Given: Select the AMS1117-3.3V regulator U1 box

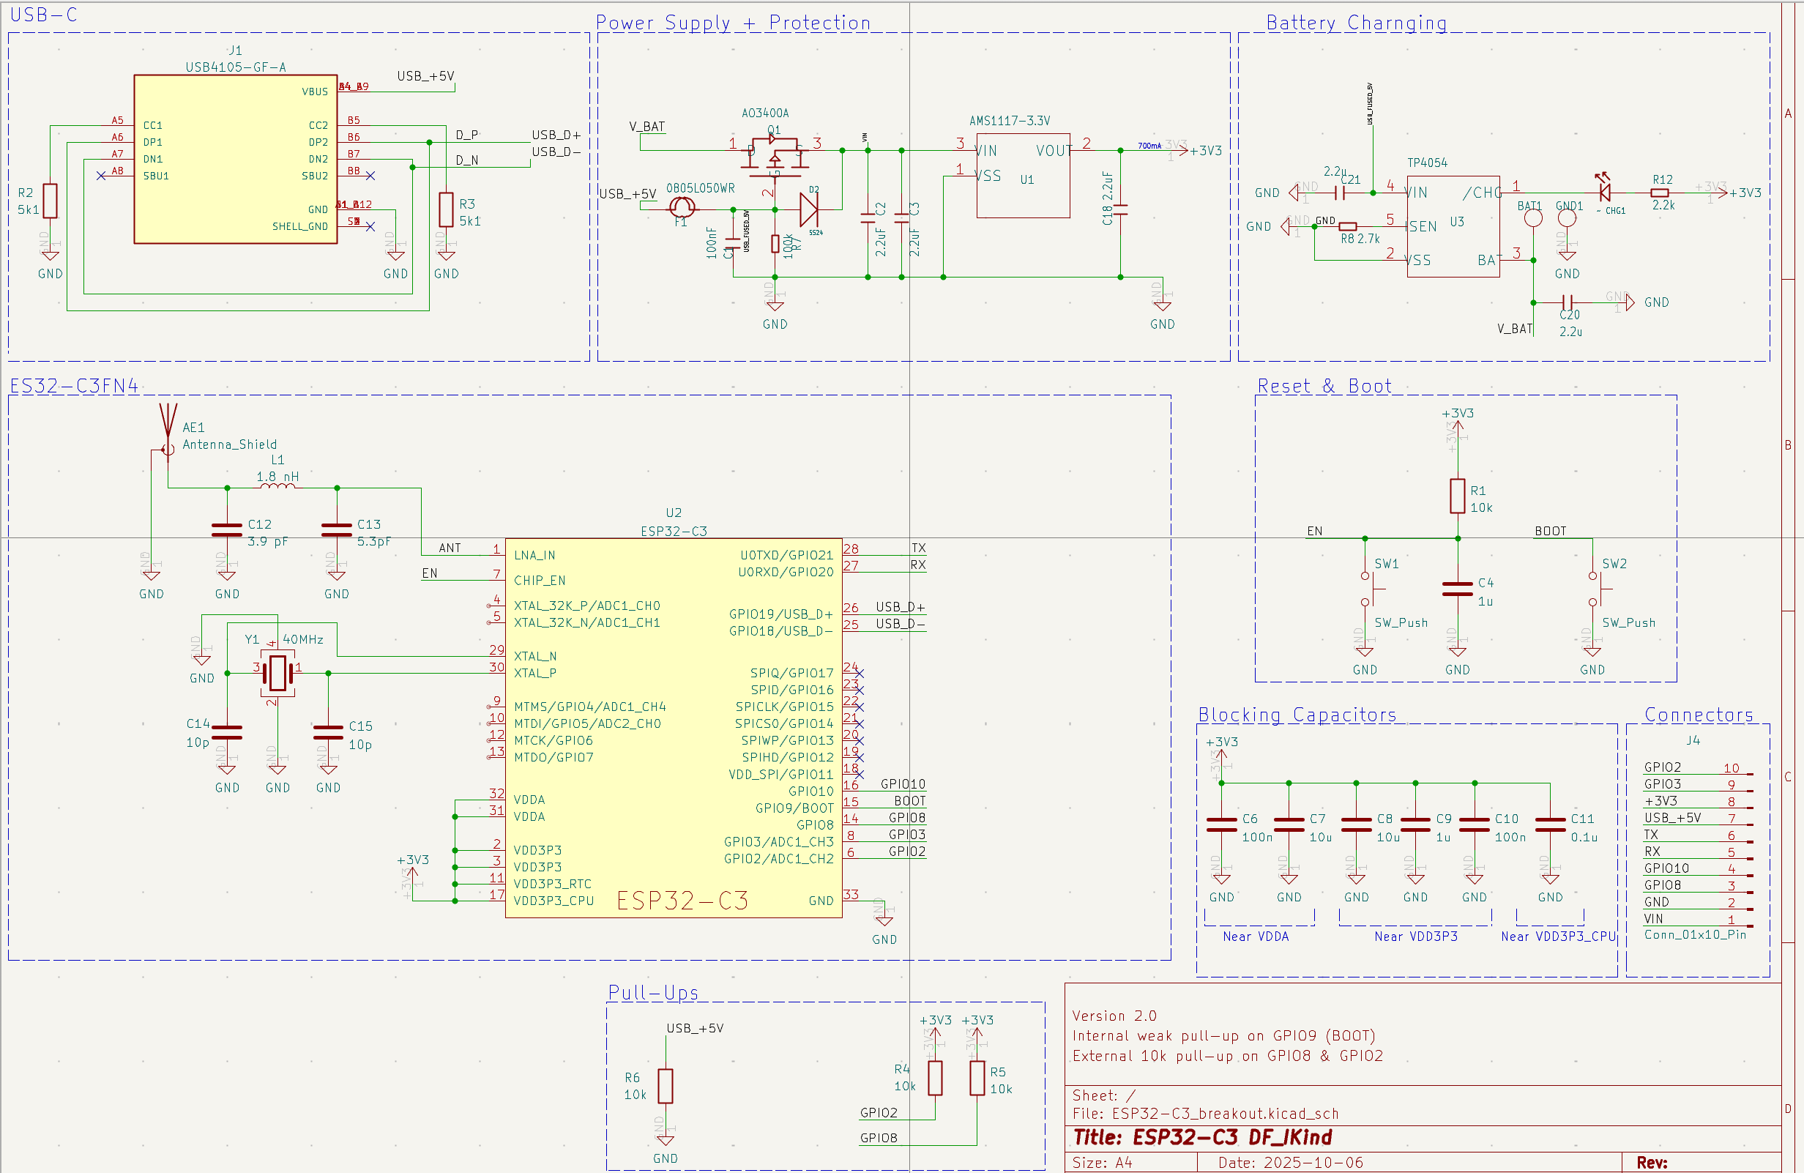Looking at the screenshot, I should [x=1024, y=176].
